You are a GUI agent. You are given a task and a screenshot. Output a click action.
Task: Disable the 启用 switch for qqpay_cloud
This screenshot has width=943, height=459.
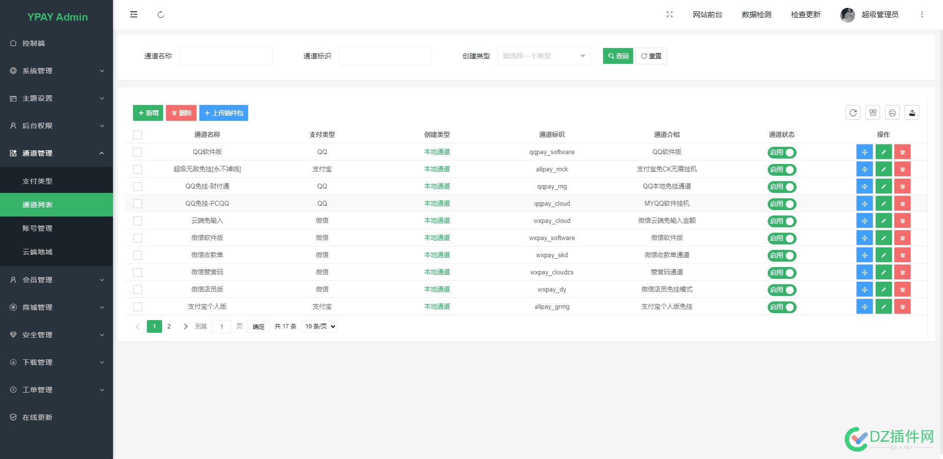tap(782, 204)
